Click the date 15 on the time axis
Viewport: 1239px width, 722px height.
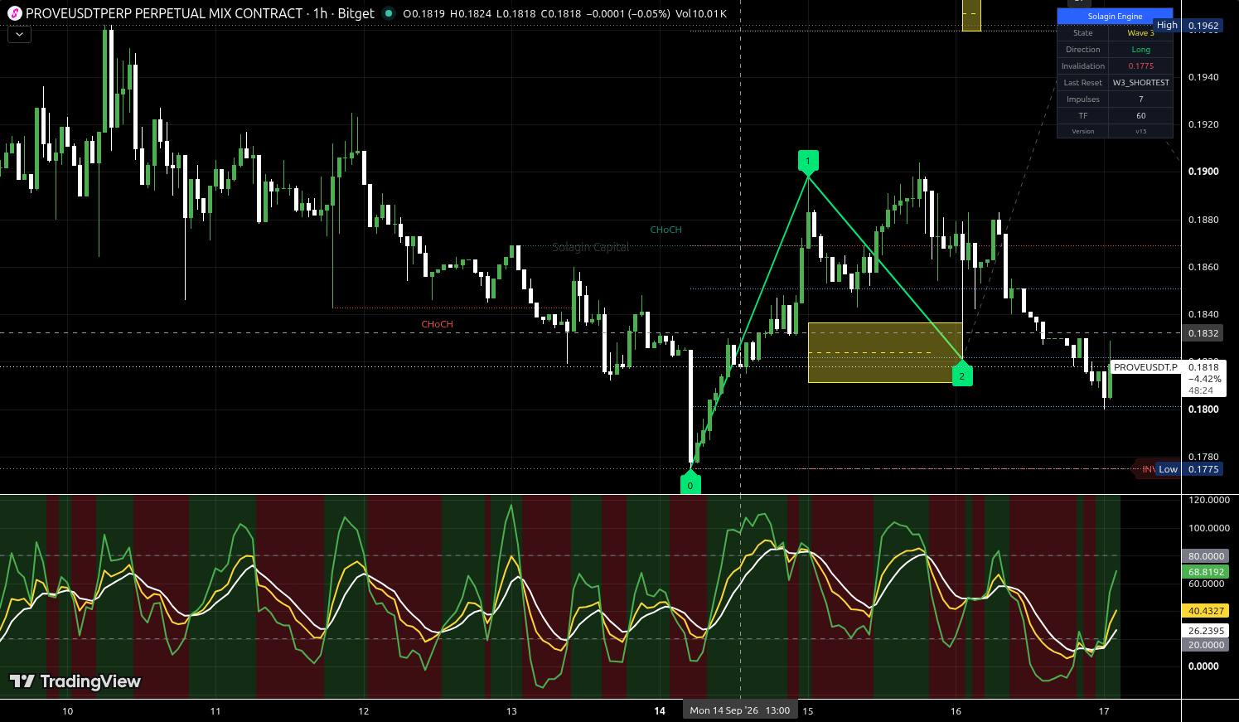(808, 711)
